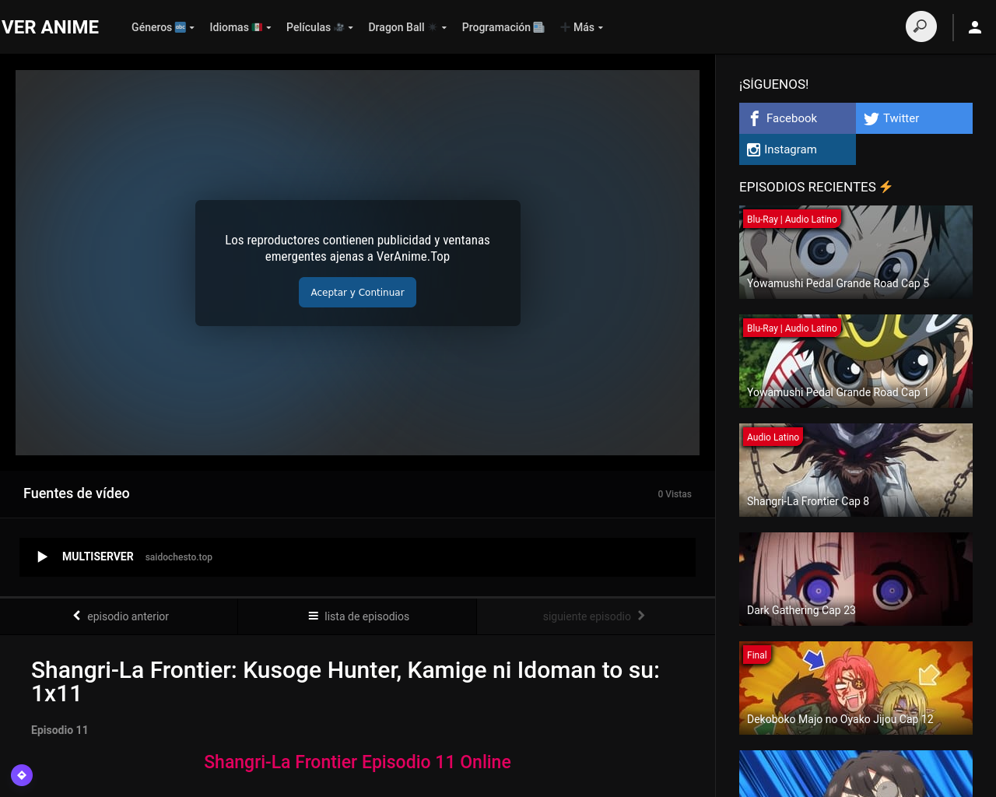Click the left chevron for episodio anterior
Screen dimensions: 996x797
pyautogui.click(x=77, y=616)
